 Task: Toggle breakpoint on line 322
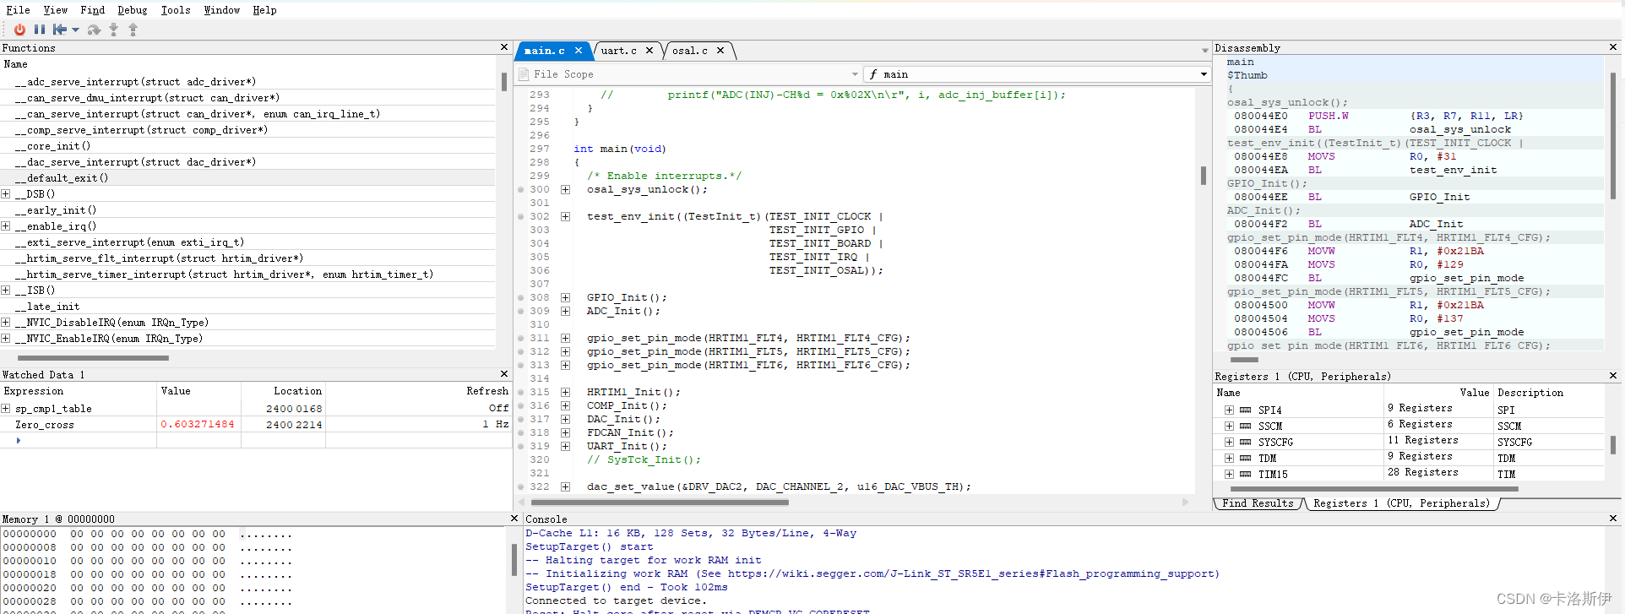click(521, 486)
